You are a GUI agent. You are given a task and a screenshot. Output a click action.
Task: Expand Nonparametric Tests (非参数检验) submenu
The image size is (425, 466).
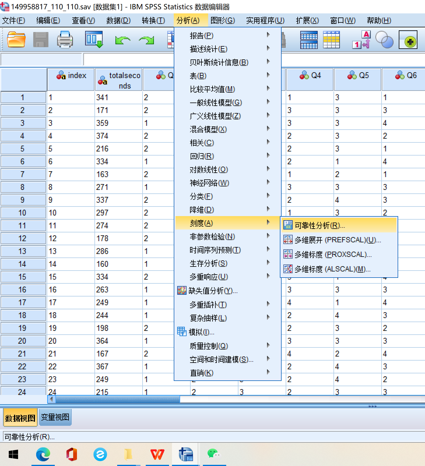pos(228,236)
